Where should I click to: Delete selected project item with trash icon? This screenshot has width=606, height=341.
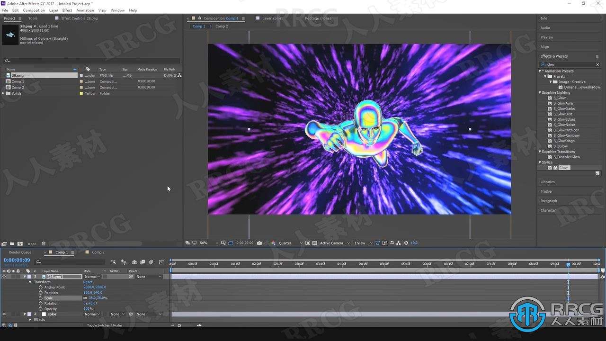click(x=44, y=244)
